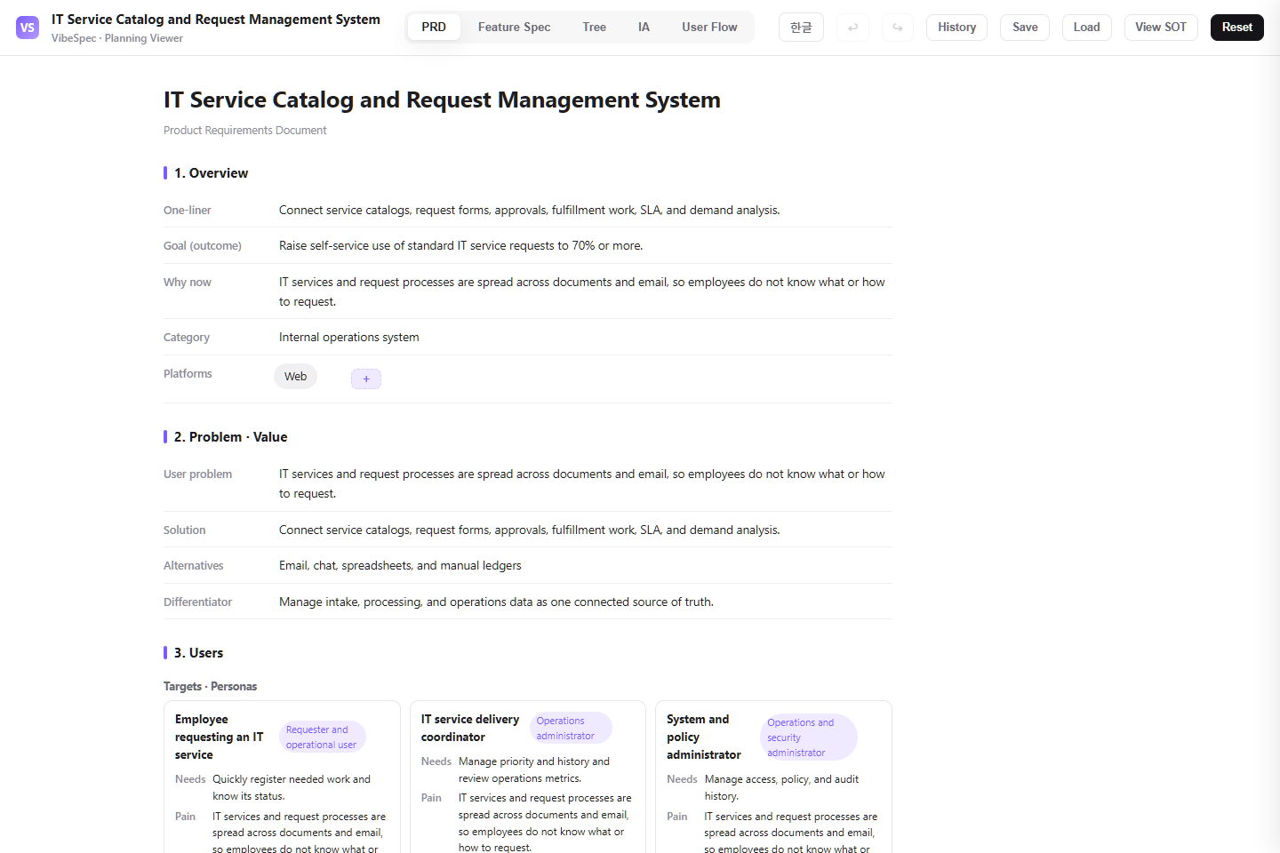Add a platform with the plus button
Viewport: 1280px width, 853px height.
coord(366,379)
